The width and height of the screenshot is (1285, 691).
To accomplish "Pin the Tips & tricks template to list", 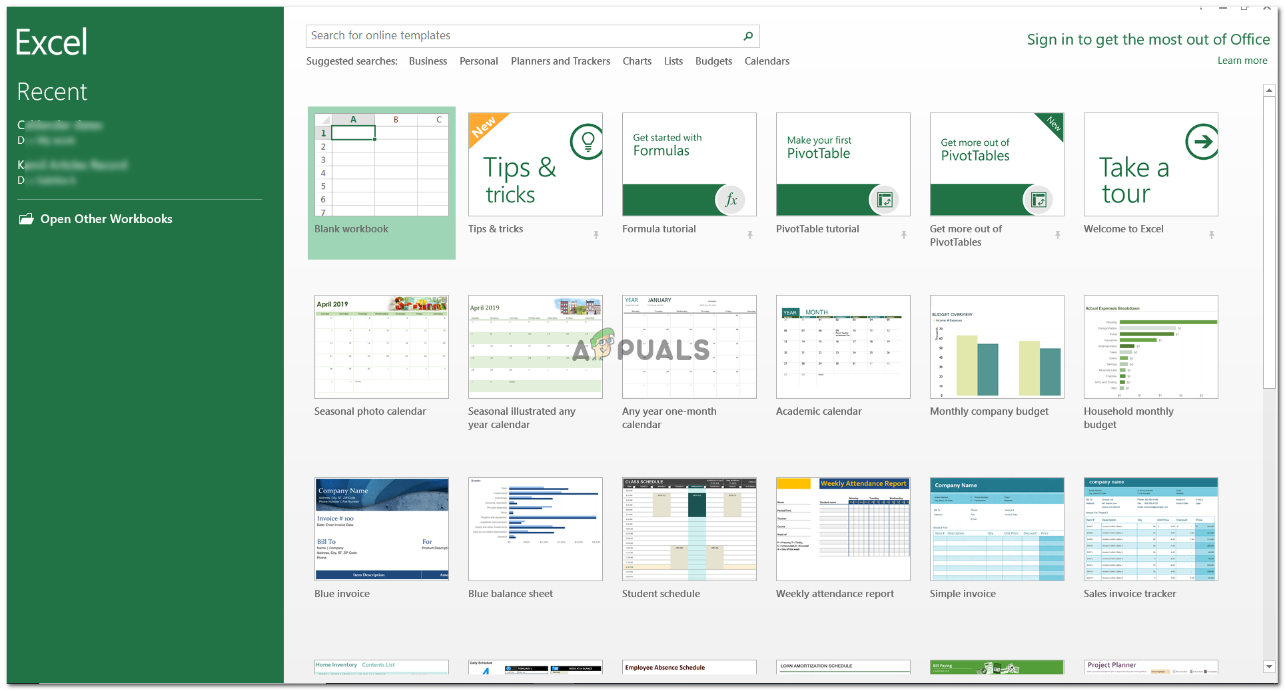I will [x=596, y=235].
